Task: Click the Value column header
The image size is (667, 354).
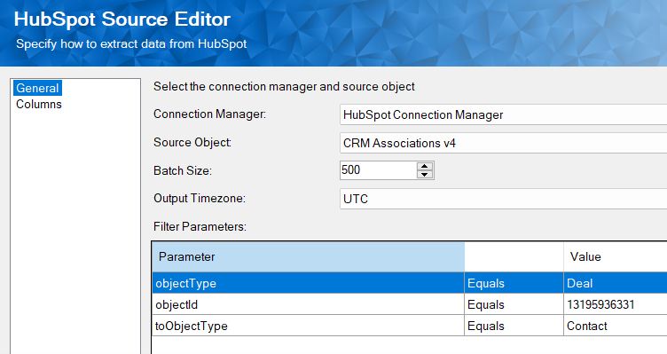Action: pos(616,257)
